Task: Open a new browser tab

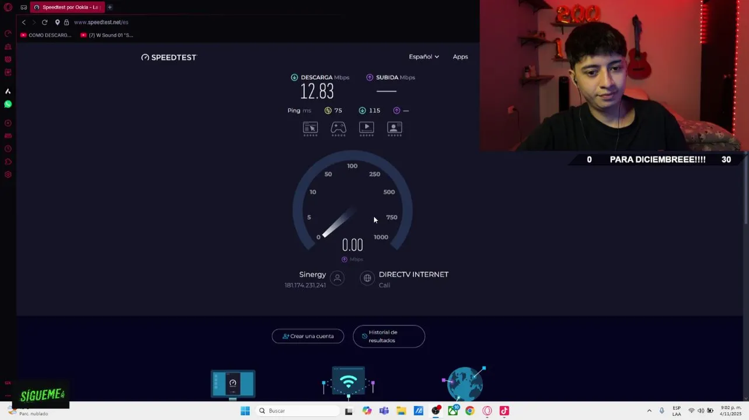Action: pyautogui.click(x=109, y=8)
